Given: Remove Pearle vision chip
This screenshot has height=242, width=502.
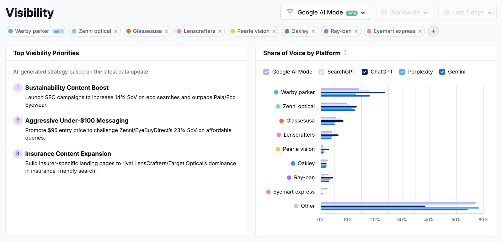Looking at the screenshot, I should (274, 31).
